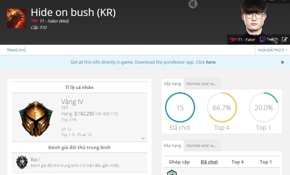This screenshot has height=175, width=290.
Task: Click the 66.7% Top 4 progress ring
Action: coord(222,107)
